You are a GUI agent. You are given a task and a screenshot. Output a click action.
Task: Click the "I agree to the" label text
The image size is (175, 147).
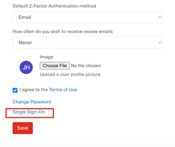pos(34,90)
